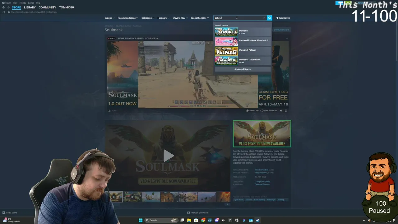This screenshot has width=398, height=224.
Task: Expand the Special Sections dropdown
Action: coord(200,18)
